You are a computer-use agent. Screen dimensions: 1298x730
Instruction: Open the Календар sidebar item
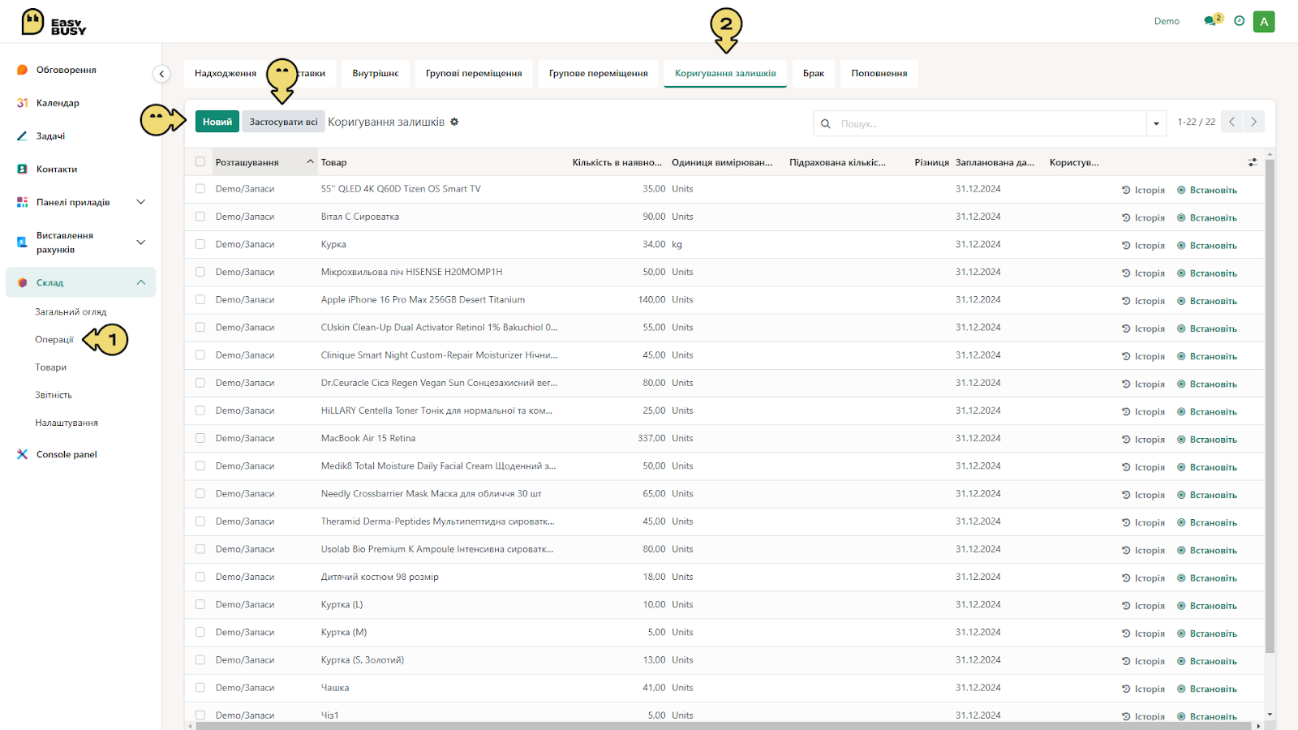58,103
